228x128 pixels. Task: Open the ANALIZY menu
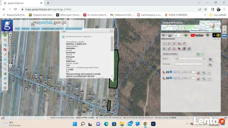pyautogui.click(x=35, y=29)
